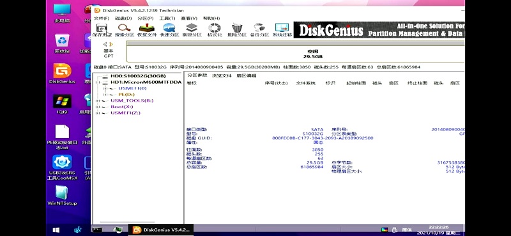Click the 文件系统 column header
511x236 pixels.
(x=305, y=83)
